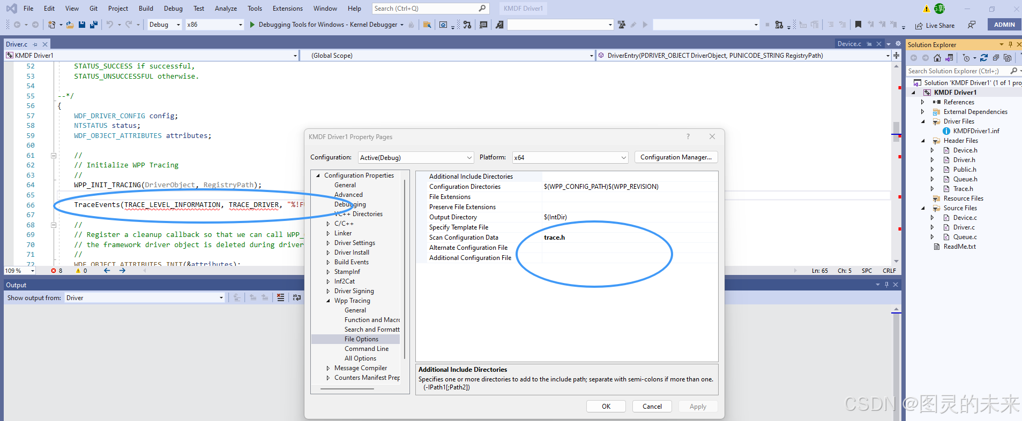1022x421 pixels.
Task: Click Cancel in Property Pages dialog
Action: point(652,407)
